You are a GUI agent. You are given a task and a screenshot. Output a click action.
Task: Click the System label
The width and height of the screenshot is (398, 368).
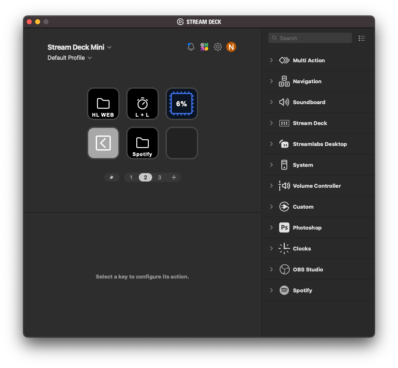coord(303,165)
